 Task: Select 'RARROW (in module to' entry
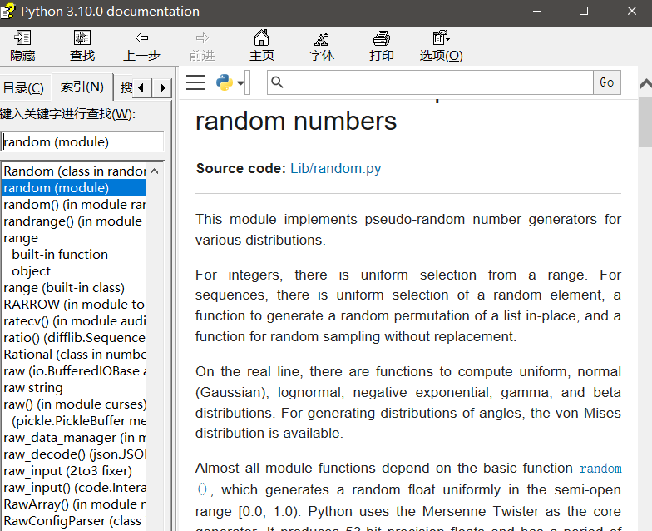(75, 305)
